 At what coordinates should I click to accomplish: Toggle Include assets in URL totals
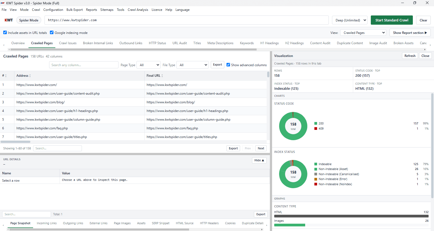[5, 33]
